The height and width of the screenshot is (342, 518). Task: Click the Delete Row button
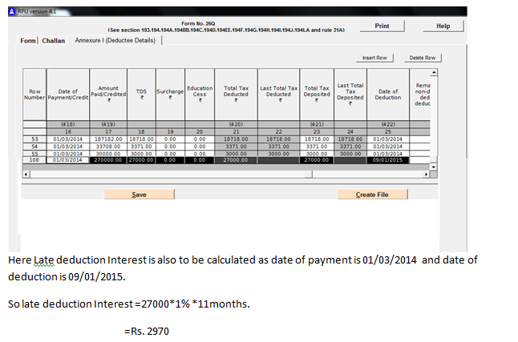pyautogui.click(x=422, y=58)
